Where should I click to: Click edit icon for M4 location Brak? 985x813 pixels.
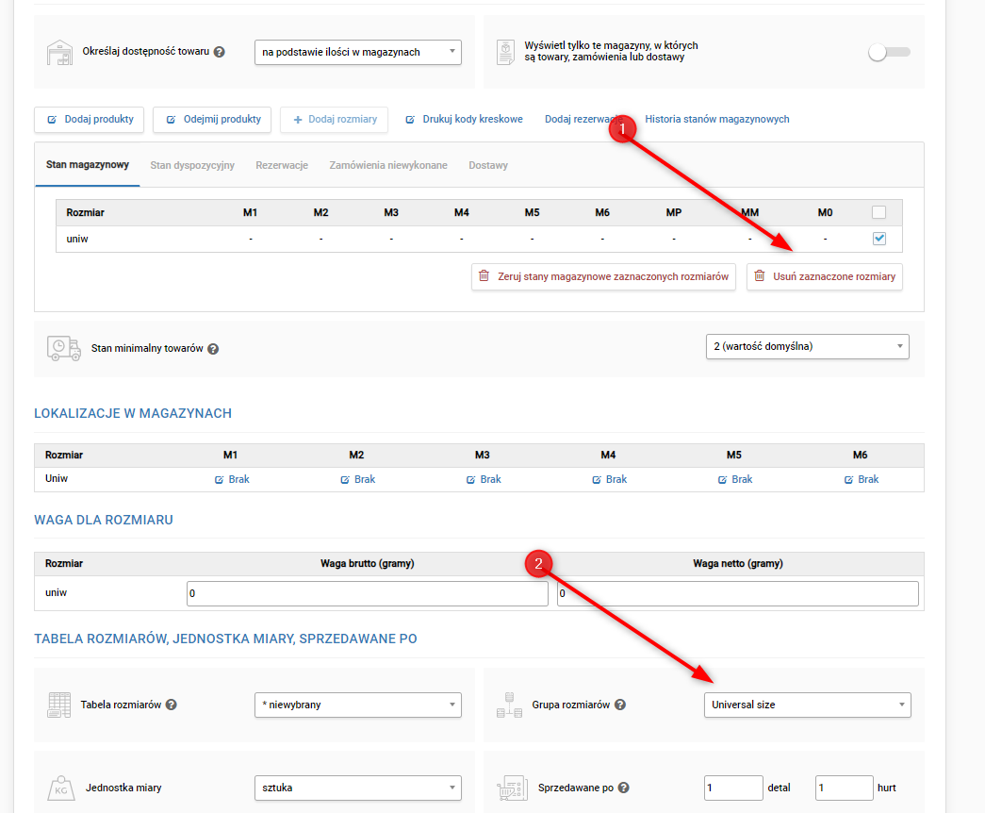[x=597, y=480]
